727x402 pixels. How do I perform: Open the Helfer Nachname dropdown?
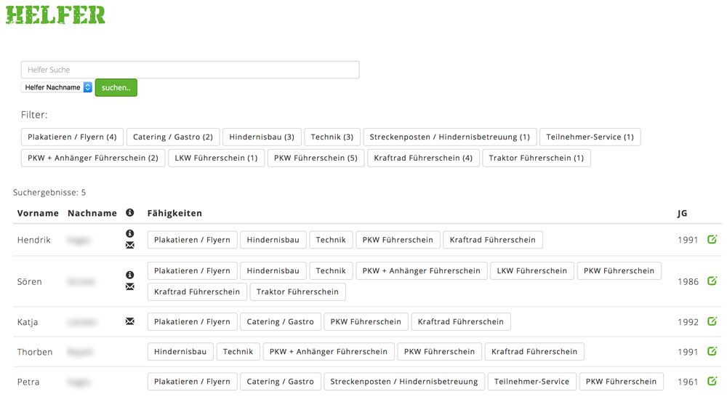click(57, 87)
